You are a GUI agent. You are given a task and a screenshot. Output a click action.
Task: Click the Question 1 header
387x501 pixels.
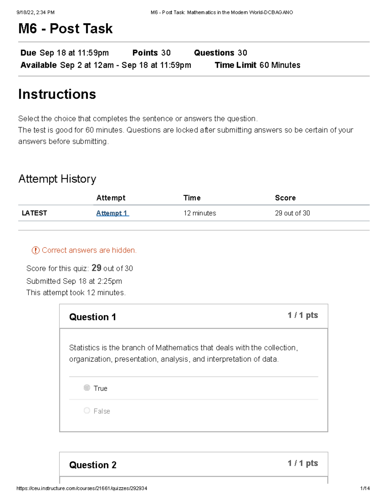click(x=93, y=317)
